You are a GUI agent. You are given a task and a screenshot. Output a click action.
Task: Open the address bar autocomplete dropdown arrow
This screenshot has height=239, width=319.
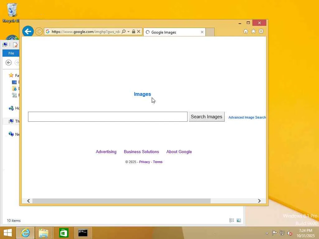128,31
